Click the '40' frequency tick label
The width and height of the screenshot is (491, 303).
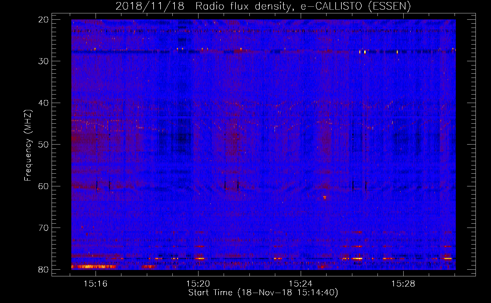(x=43, y=103)
